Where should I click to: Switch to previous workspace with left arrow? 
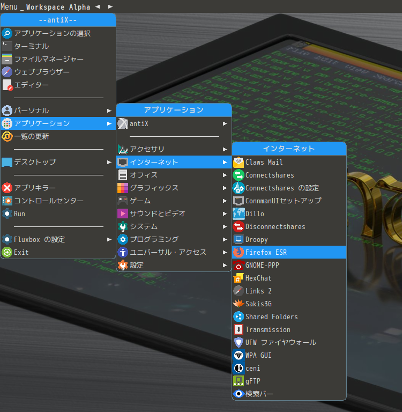point(98,6)
